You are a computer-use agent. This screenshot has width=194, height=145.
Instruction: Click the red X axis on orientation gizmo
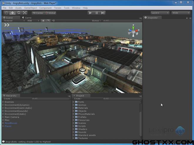point(137,30)
